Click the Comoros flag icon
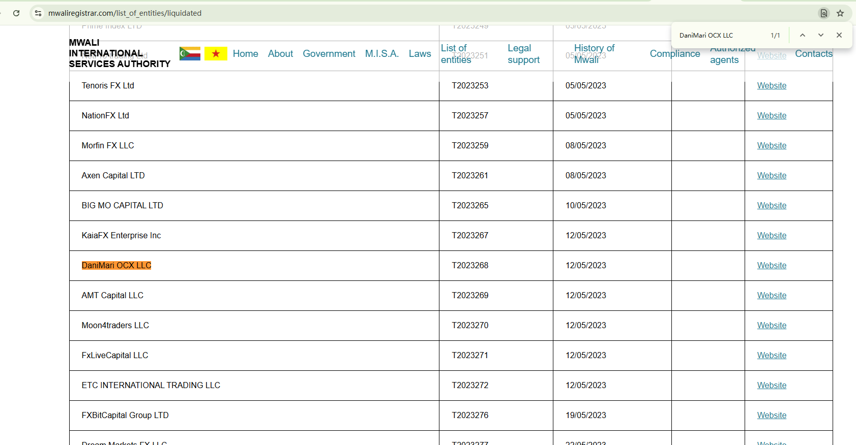The height and width of the screenshot is (445, 856). tap(190, 53)
